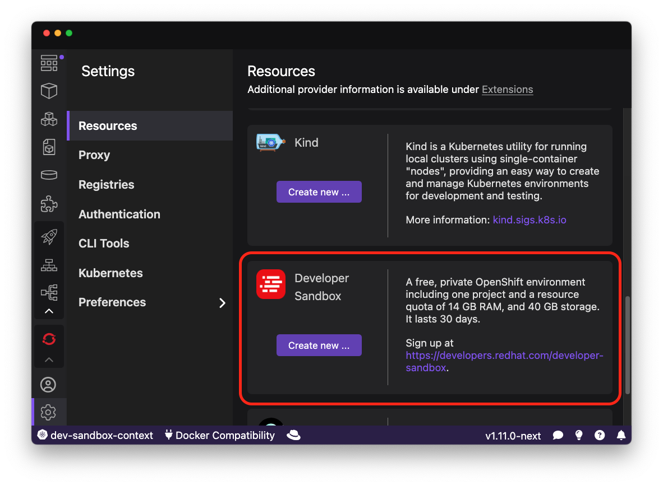Click dev-sandbox-context in status bar
The image size is (663, 486).
(95, 436)
